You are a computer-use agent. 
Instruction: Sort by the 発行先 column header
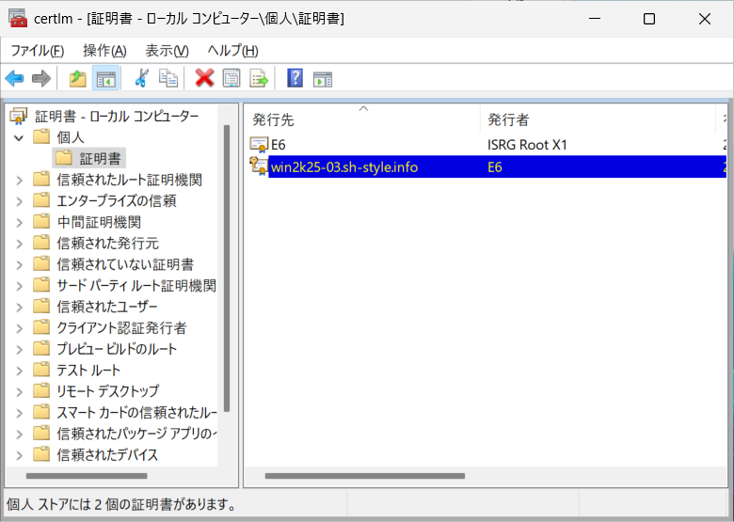363,119
